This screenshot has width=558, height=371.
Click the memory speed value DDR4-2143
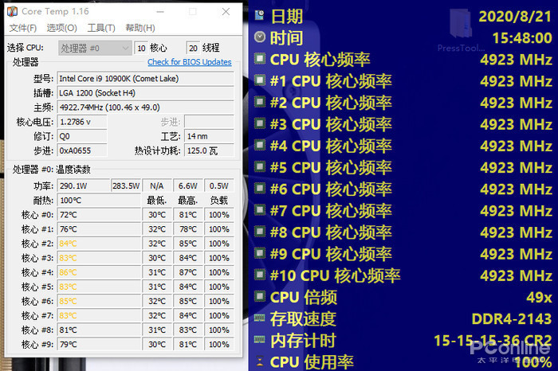click(x=512, y=319)
